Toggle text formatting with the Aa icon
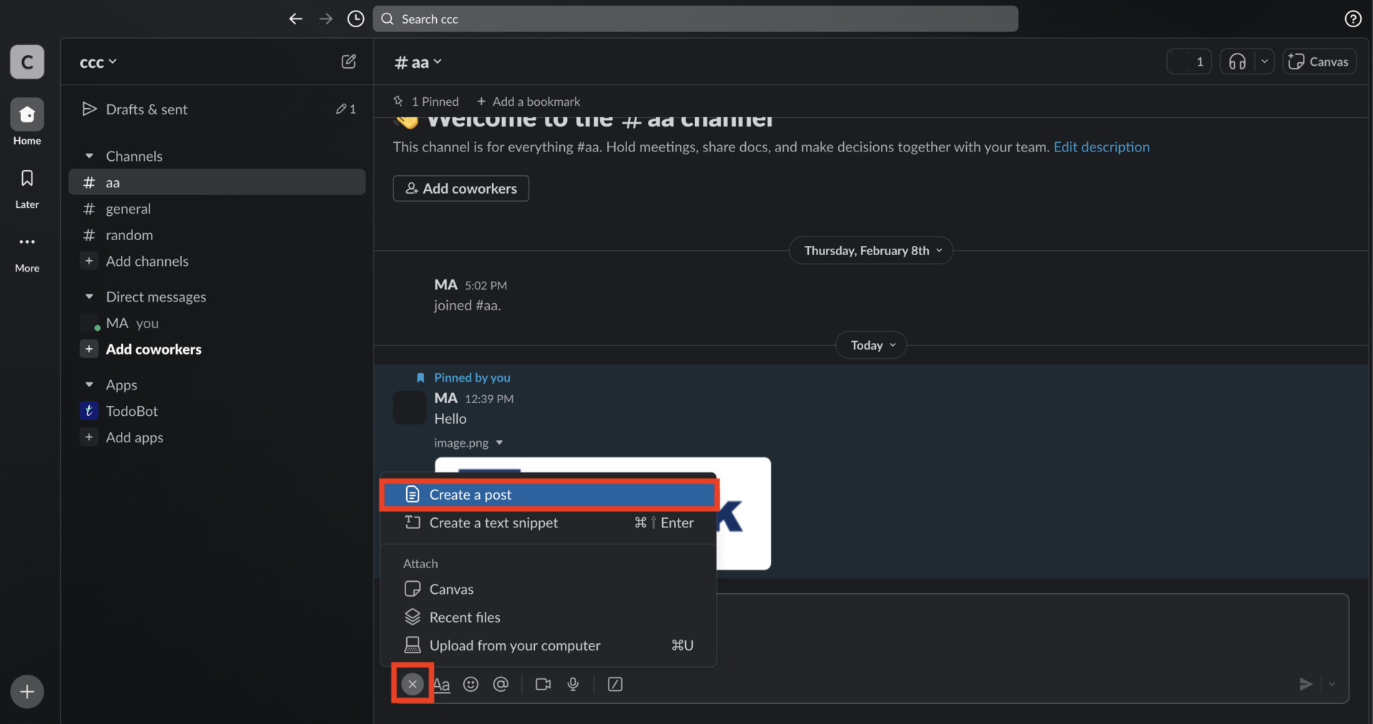 [442, 684]
